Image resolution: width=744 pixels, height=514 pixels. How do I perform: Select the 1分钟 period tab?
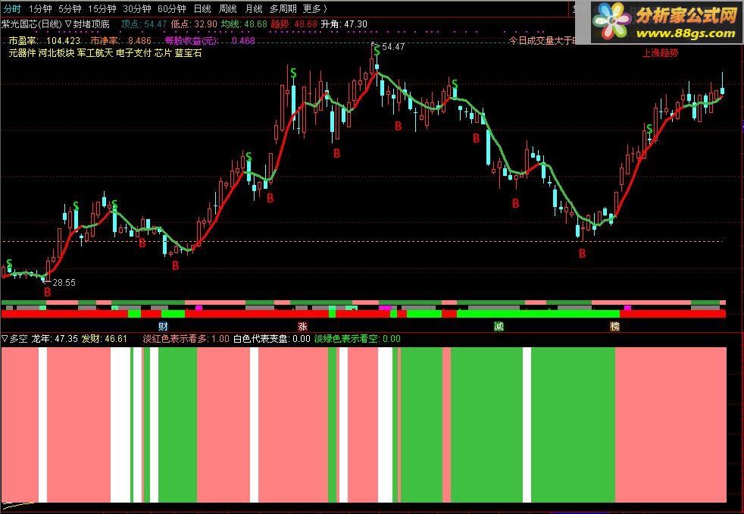click(40, 8)
